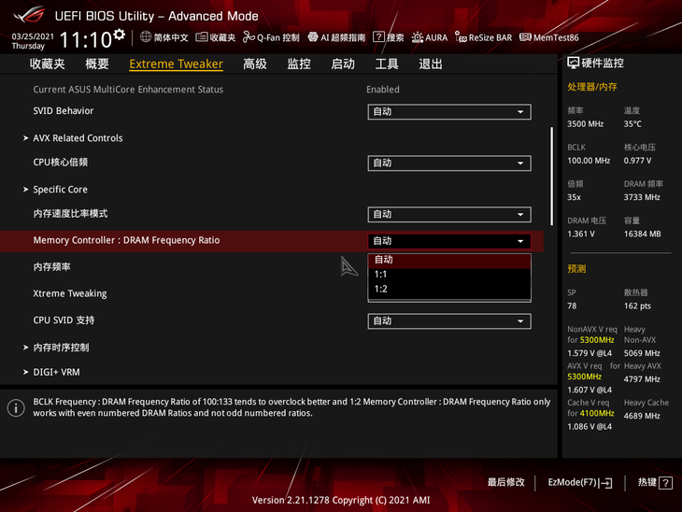This screenshot has width=682, height=512.
Task: Click the settings gear icon beside the clock
Action: [x=119, y=36]
